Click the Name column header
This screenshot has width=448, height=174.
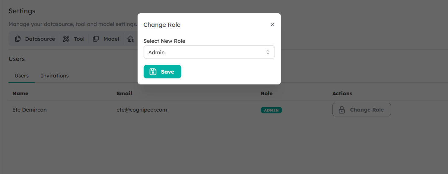(20, 93)
